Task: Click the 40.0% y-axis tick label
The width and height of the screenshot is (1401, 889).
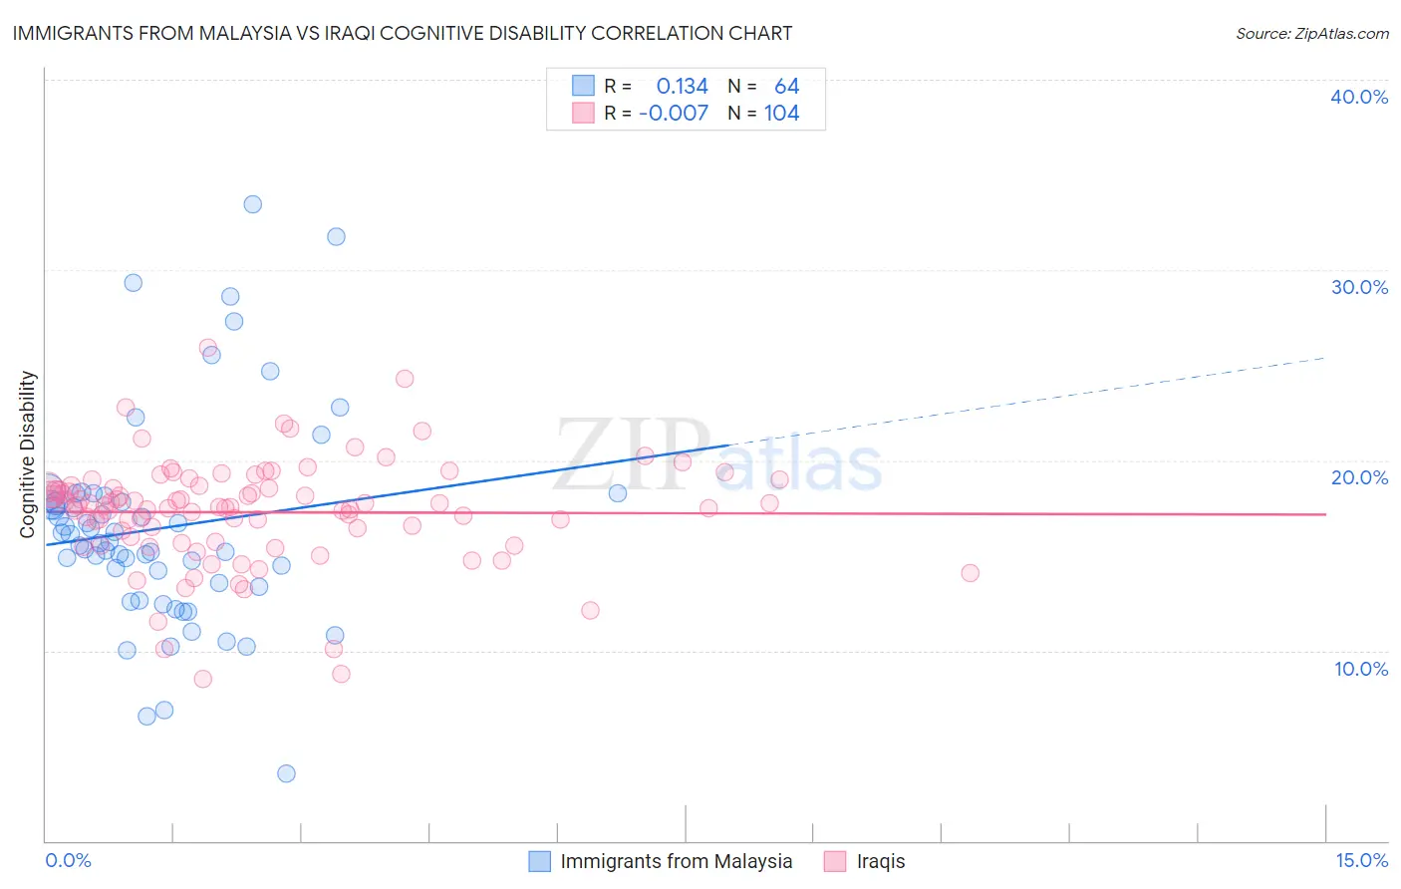Action: tap(1359, 97)
